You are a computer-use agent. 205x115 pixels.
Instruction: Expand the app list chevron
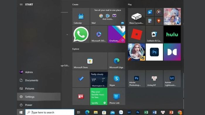67,35
